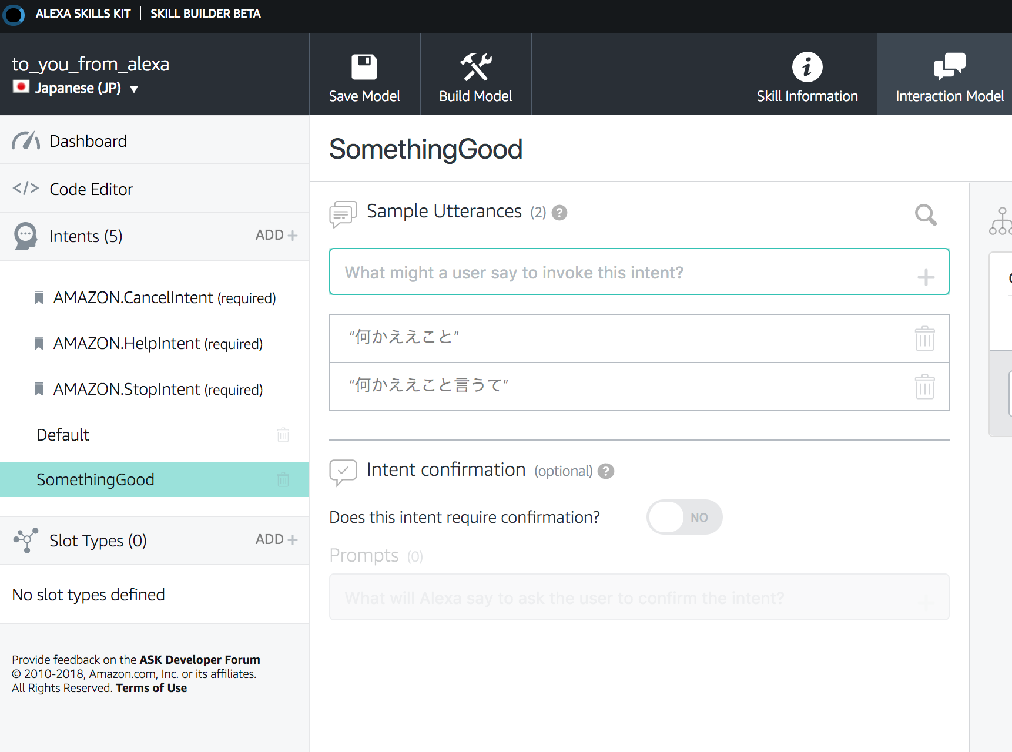This screenshot has height=752, width=1012.
Task: Add a new slot type with ADD +
Action: pyautogui.click(x=276, y=539)
